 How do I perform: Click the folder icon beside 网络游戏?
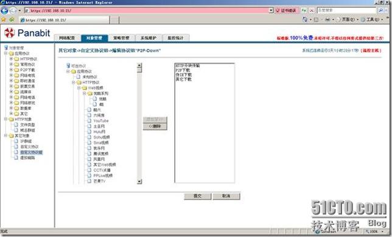pyautogui.click(x=16, y=103)
